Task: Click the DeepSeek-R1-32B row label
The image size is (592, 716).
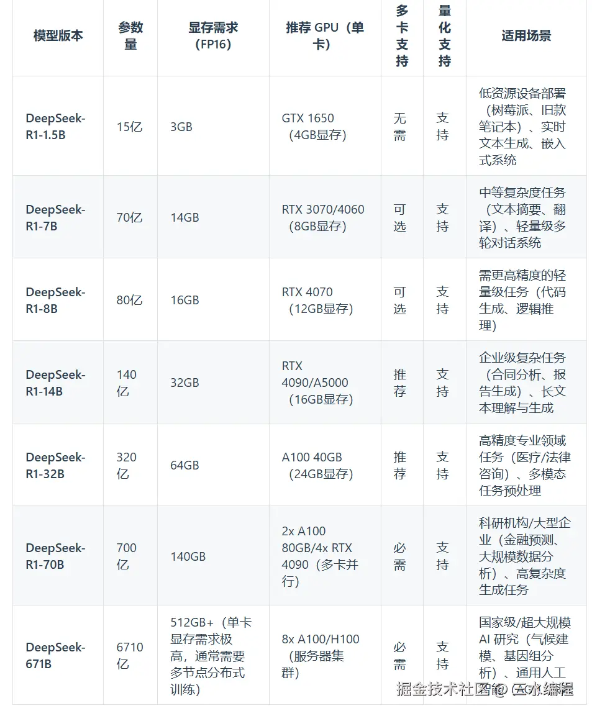Action: (x=55, y=465)
